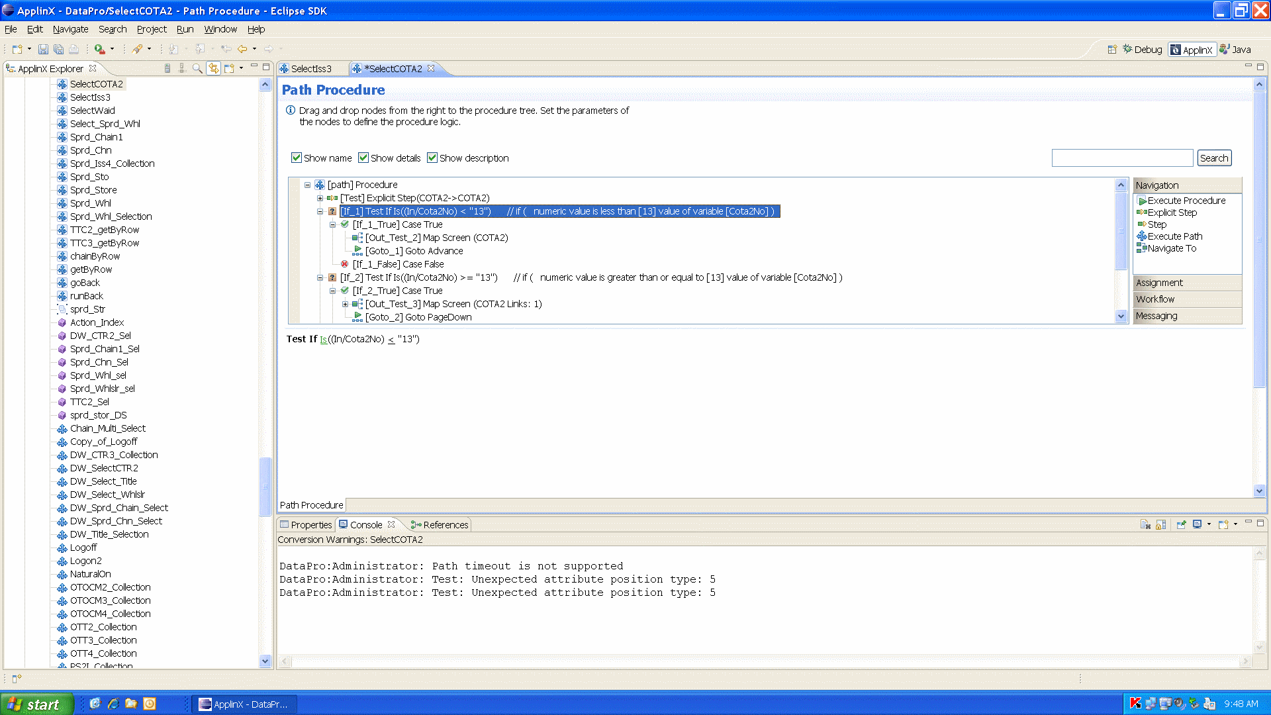Toggle Link with Editor in ApplinX Explorer

[213, 68]
